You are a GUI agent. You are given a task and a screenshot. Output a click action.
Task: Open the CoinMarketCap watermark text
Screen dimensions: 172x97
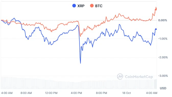(139, 77)
